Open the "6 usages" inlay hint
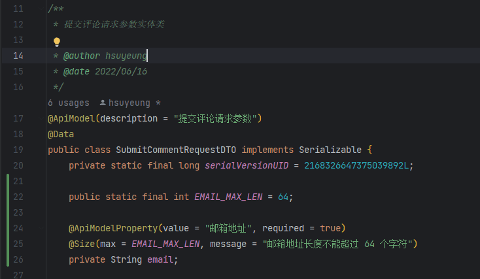Screen dimensions: 480x279 [x=68, y=103]
